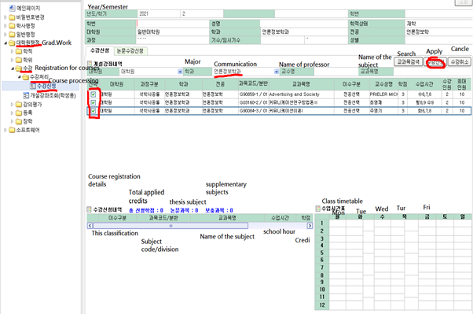Open the opened-course inquiry (student) page icon

click(26, 95)
